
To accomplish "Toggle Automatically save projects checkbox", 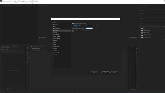I will coord(73,24).
